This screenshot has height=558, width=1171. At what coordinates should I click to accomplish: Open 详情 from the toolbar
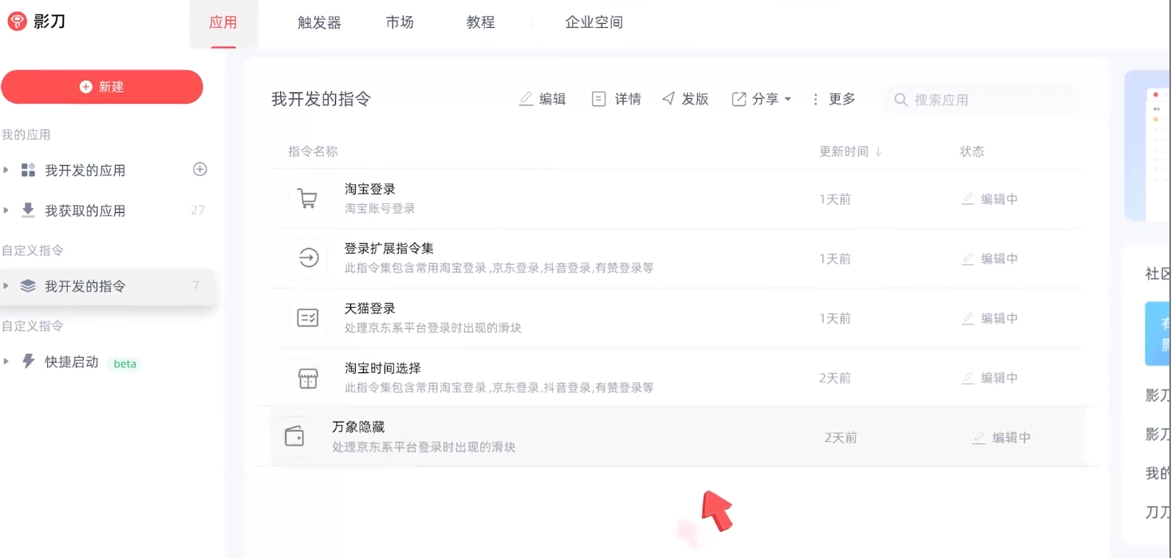point(616,99)
